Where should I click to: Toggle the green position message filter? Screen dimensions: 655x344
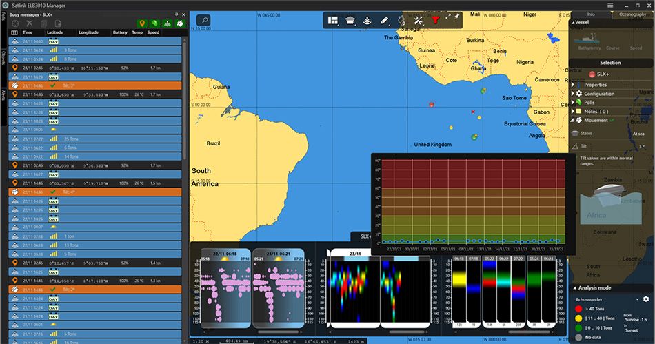pos(142,23)
